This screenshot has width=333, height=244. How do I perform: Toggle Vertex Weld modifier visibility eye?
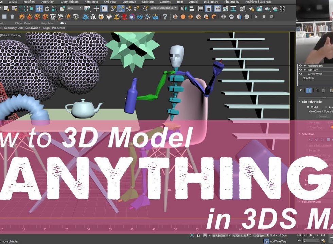click(x=300, y=74)
